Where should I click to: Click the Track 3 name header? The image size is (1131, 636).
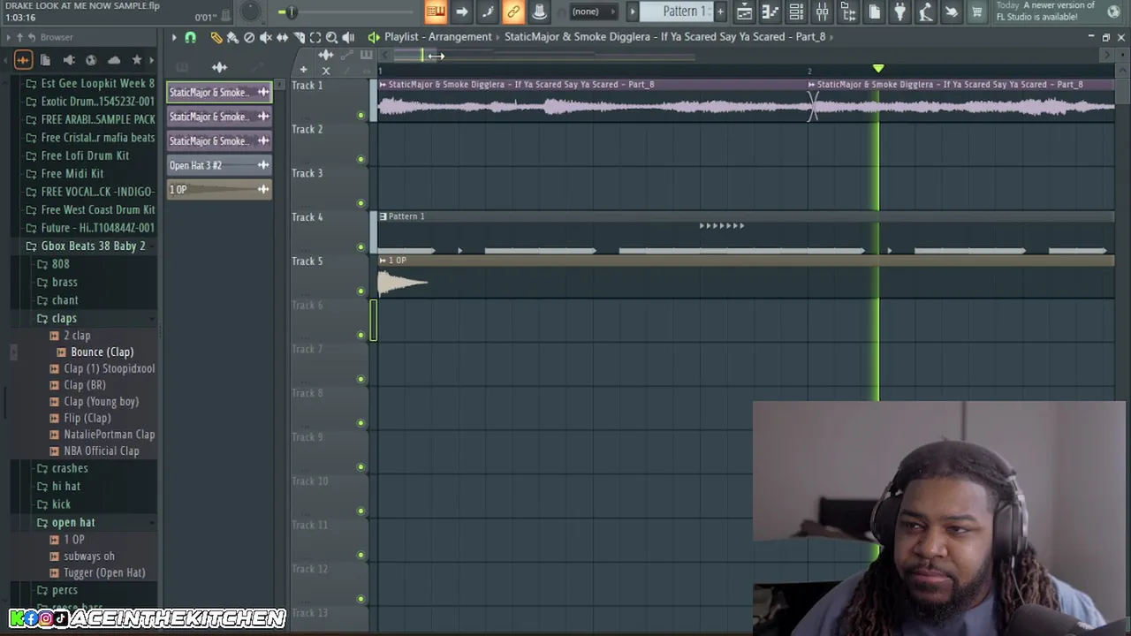(307, 173)
